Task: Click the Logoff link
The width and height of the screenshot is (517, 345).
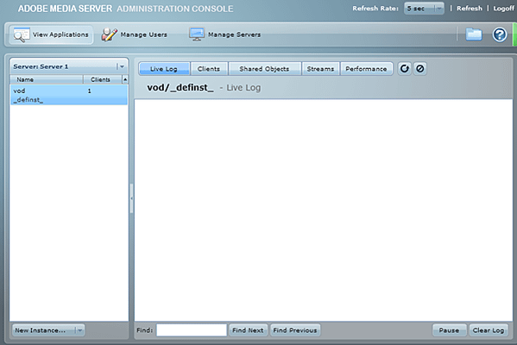Action: [x=503, y=9]
